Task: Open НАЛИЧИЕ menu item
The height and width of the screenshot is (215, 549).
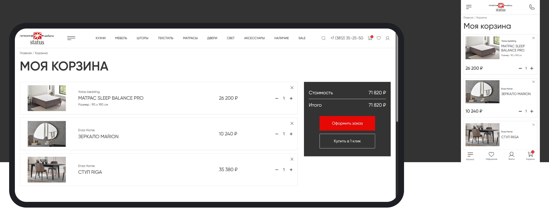Action: [x=281, y=38]
